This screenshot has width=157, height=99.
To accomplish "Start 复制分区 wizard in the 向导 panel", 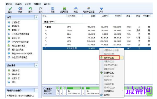I will tap(15, 30).
